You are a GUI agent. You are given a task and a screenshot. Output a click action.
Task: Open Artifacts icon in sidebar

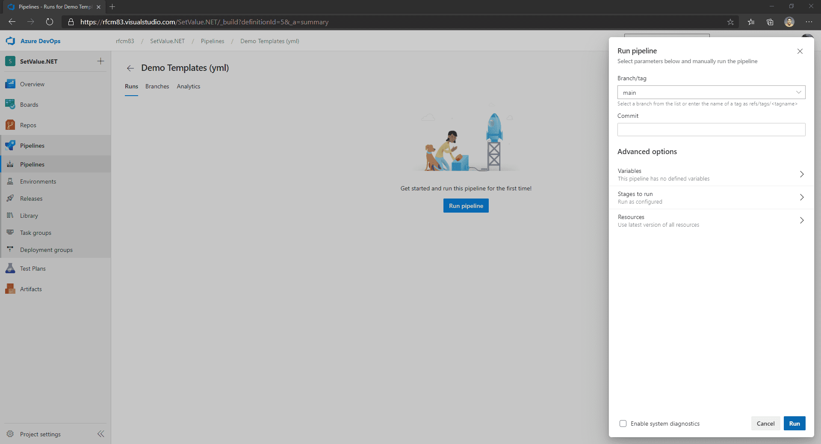10,289
